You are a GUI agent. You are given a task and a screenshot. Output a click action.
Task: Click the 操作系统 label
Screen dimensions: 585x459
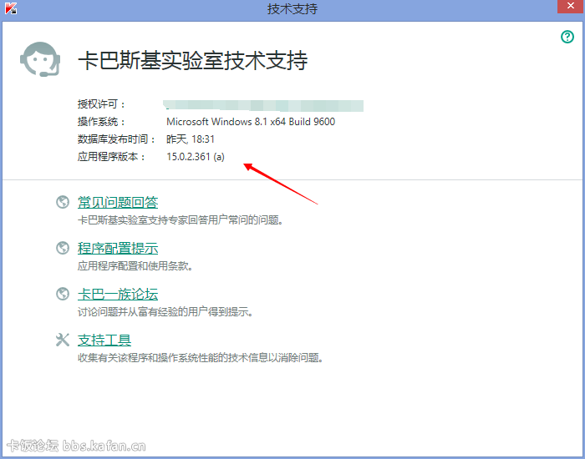point(101,122)
